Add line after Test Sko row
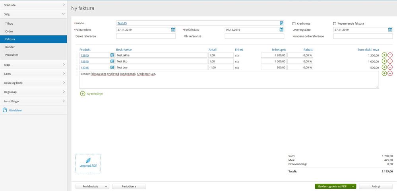Image resolution: width=397 pixels, height=191 pixels. coord(384,61)
